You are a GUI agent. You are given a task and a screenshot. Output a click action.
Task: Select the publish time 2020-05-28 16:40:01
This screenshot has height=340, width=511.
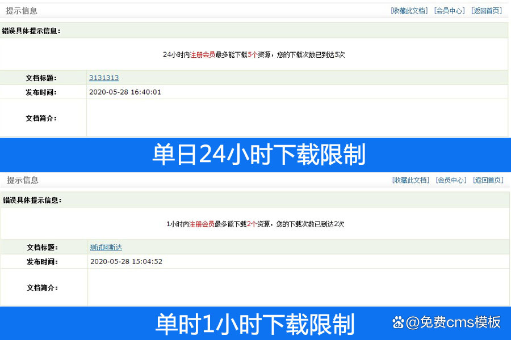tap(125, 92)
